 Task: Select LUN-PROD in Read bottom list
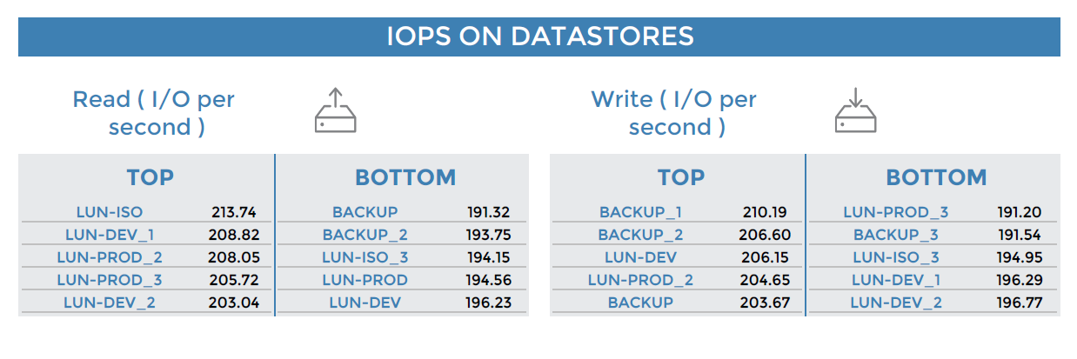[x=365, y=280]
